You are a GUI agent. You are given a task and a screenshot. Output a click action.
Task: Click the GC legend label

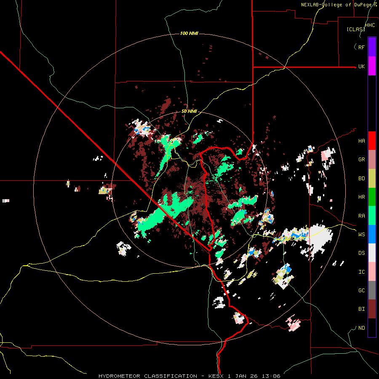tap(361, 291)
